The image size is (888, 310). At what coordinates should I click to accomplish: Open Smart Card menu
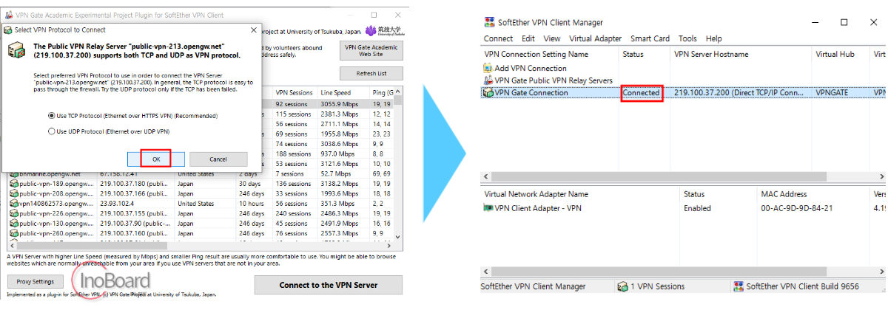click(650, 38)
